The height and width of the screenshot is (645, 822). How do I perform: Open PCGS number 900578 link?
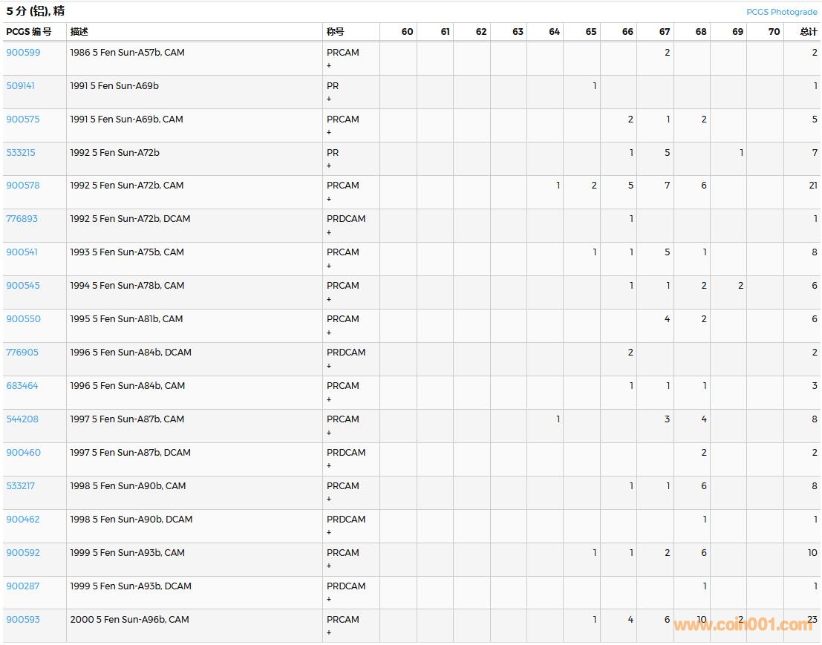pos(23,186)
